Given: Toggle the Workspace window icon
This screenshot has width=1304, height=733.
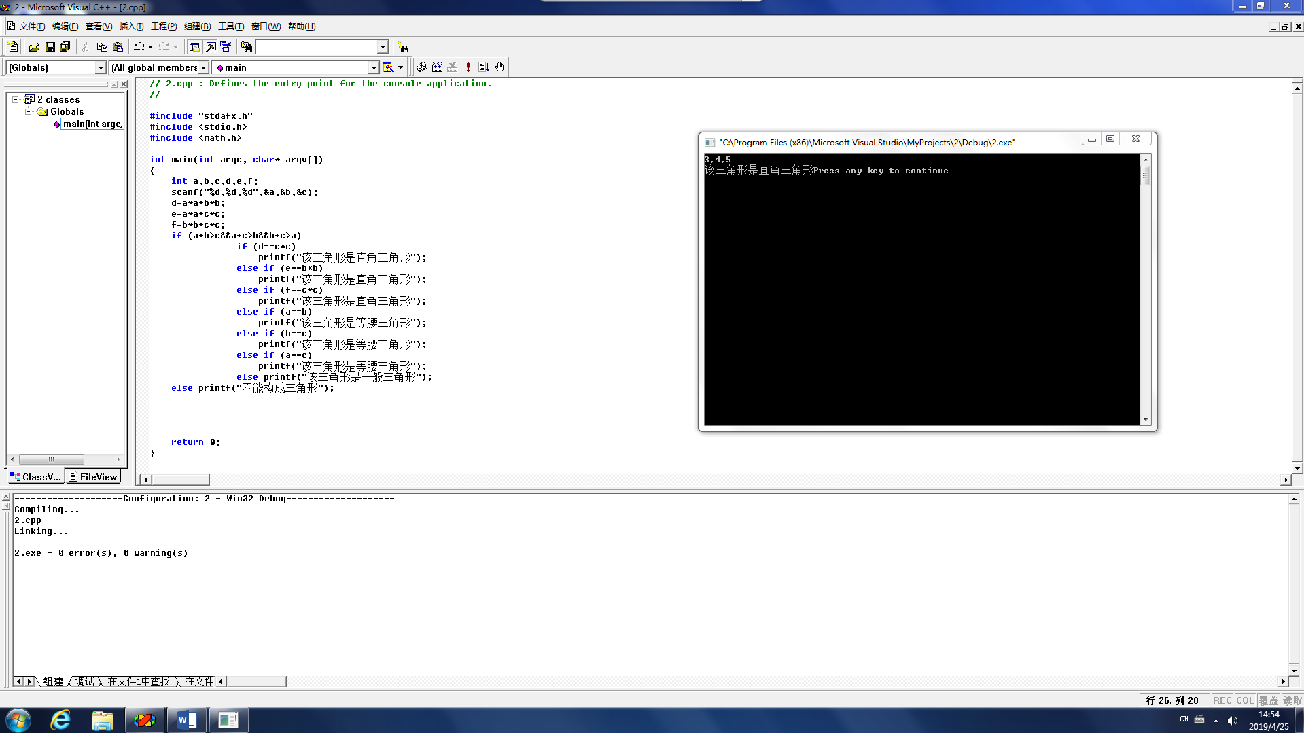Looking at the screenshot, I should pyautogui.click(x=195, y=47).
